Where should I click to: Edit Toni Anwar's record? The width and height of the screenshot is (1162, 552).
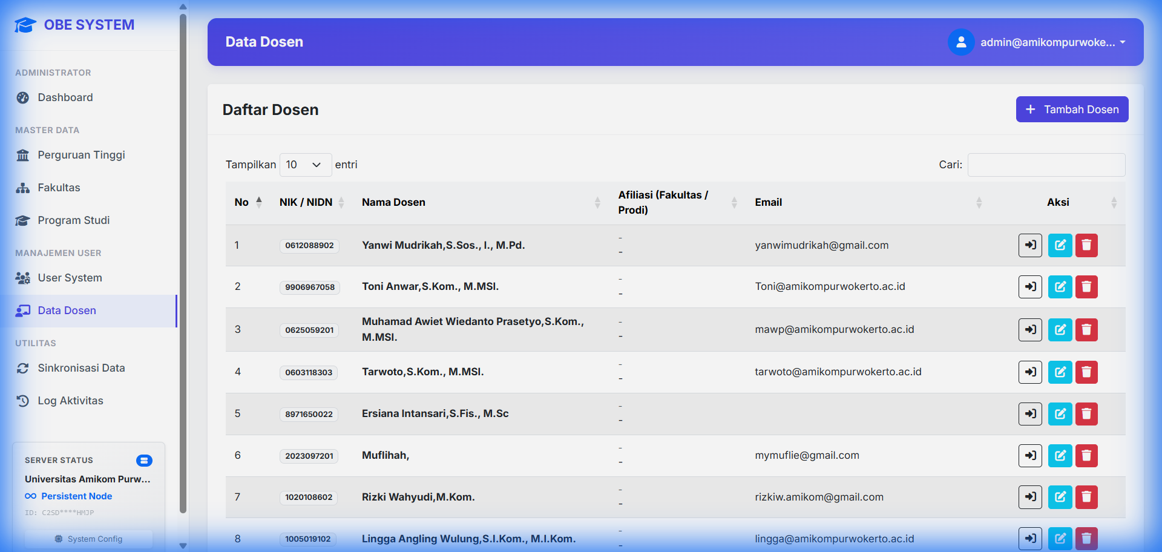click(1060, 287)
